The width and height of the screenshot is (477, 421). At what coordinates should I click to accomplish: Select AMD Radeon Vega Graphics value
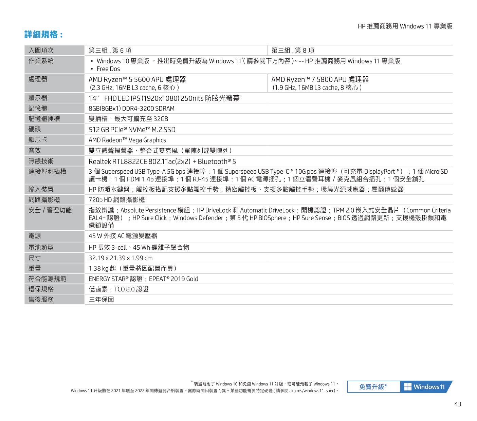(x=127, y=140)
